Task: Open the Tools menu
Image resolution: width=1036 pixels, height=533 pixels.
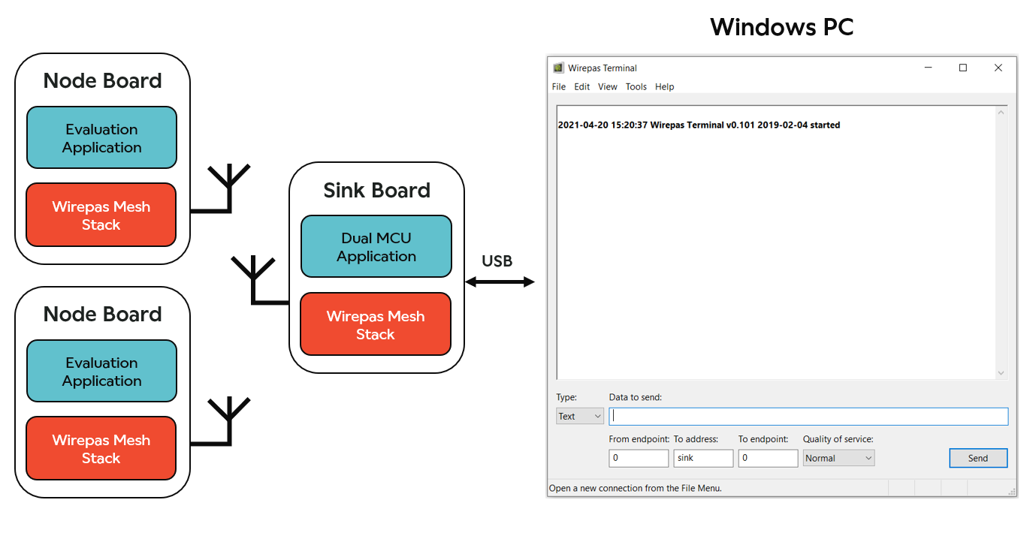Action: [636, 86]
